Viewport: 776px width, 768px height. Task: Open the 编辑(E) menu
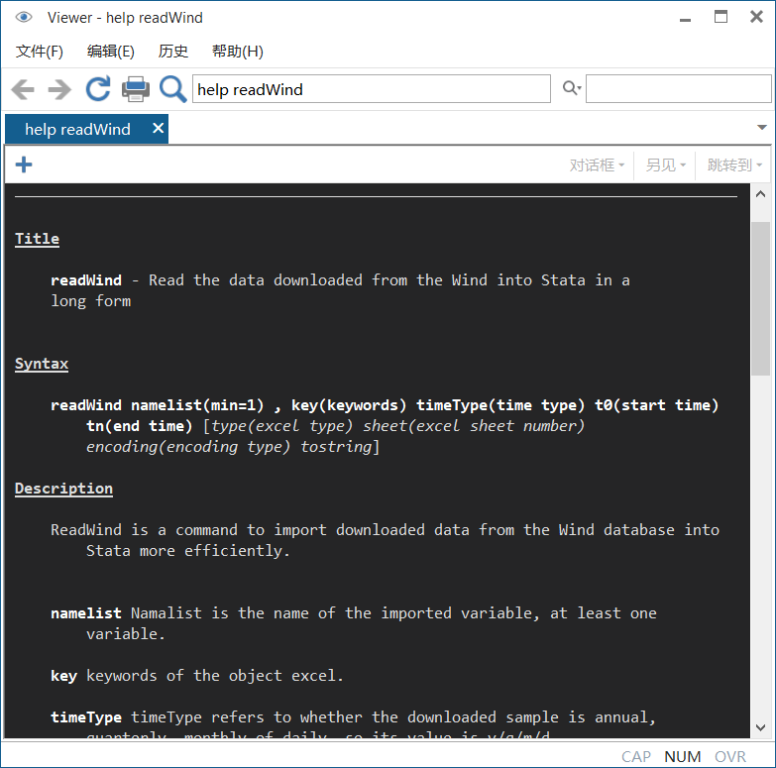click(110, 52)
